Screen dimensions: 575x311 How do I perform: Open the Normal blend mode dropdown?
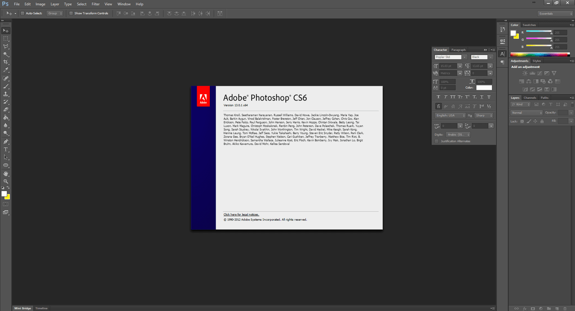[526, 113]
